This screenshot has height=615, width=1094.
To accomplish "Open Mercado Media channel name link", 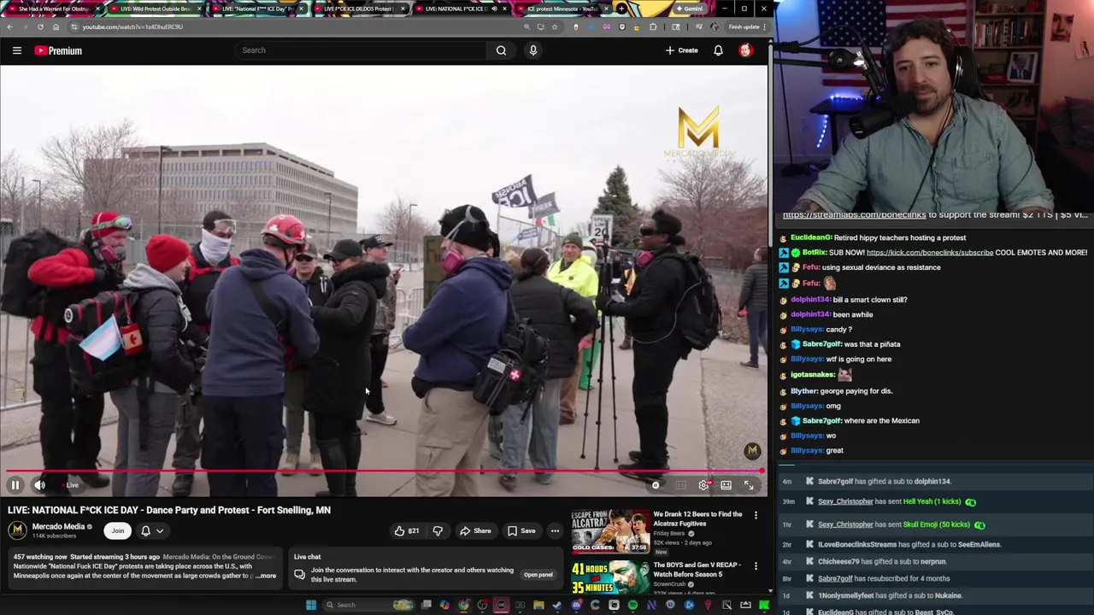I will pos(58,527).
